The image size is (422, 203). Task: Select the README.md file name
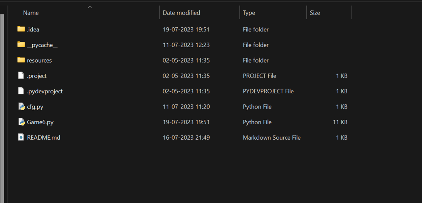tap(44, 138)
